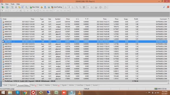
Task: Click the Zoom In magnifier icon
Action: click(77, 7)
